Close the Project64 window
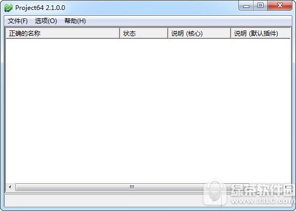 (280, 5)
